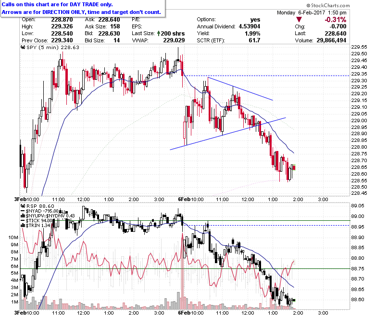Click the 88.75 label on the RSP axis
This screenshot has height=317, width=375.
click(358, 269)
